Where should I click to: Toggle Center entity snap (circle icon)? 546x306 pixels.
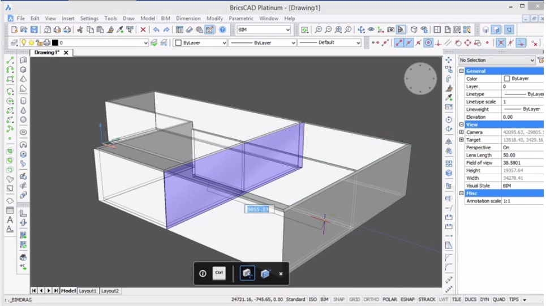click(428, 43)
